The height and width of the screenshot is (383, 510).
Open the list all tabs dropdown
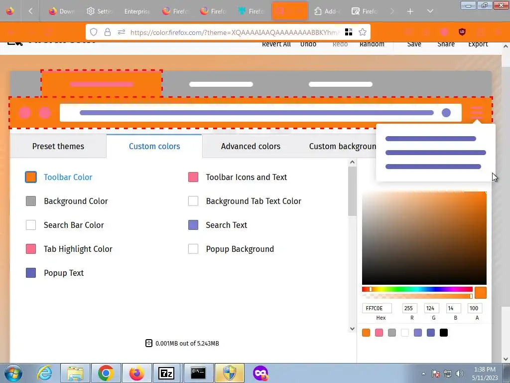[430, 11]
